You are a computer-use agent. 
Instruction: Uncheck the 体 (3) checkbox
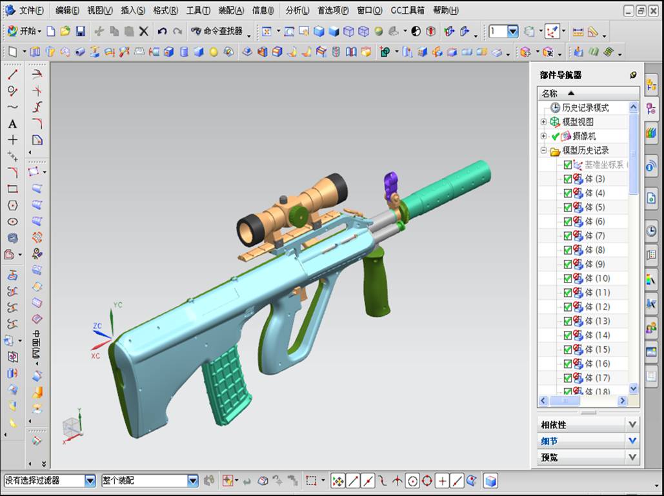click(x=568, y=179)
